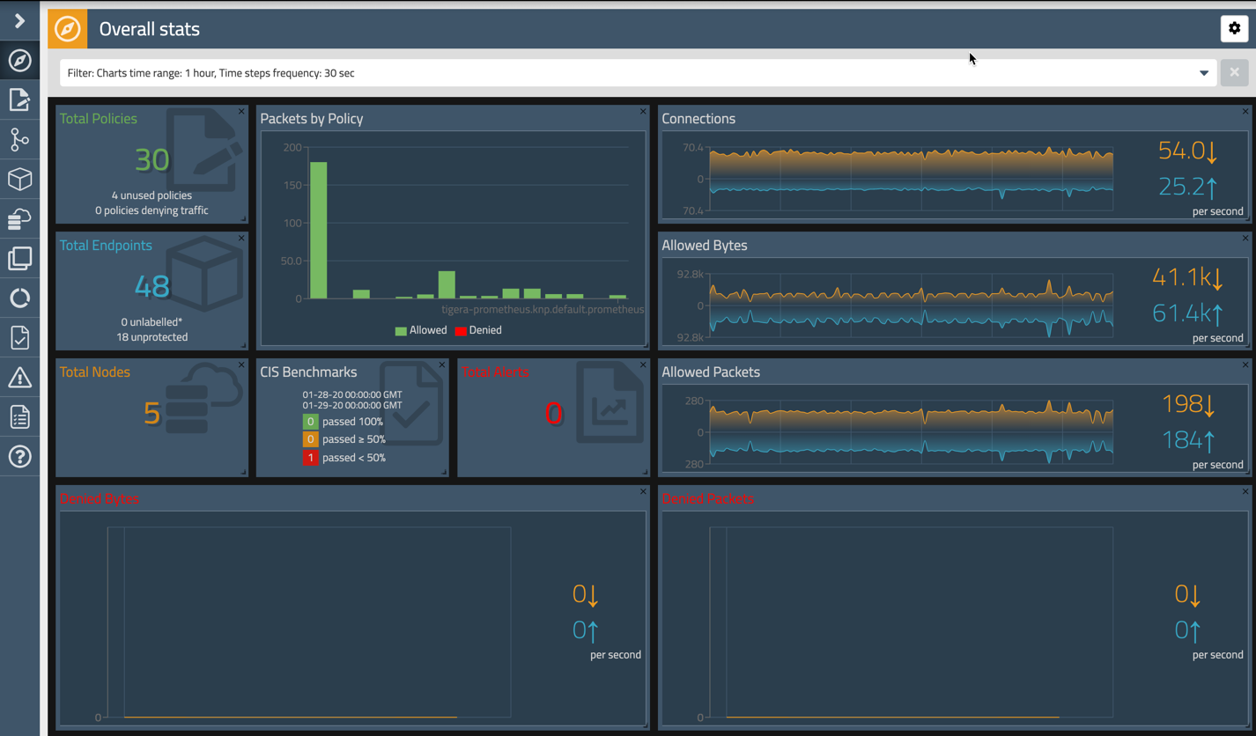The image size is (1256, 736).
Task: Click the Connections 25.2 outbound value
Action: click(1187, 187)
